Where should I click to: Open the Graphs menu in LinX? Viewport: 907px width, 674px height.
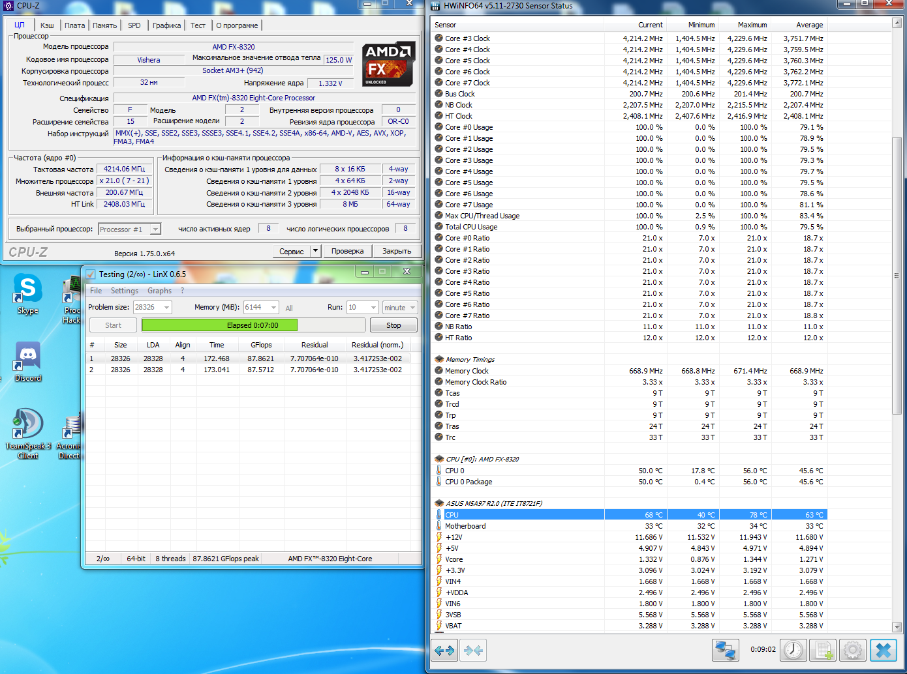[159, 291]
